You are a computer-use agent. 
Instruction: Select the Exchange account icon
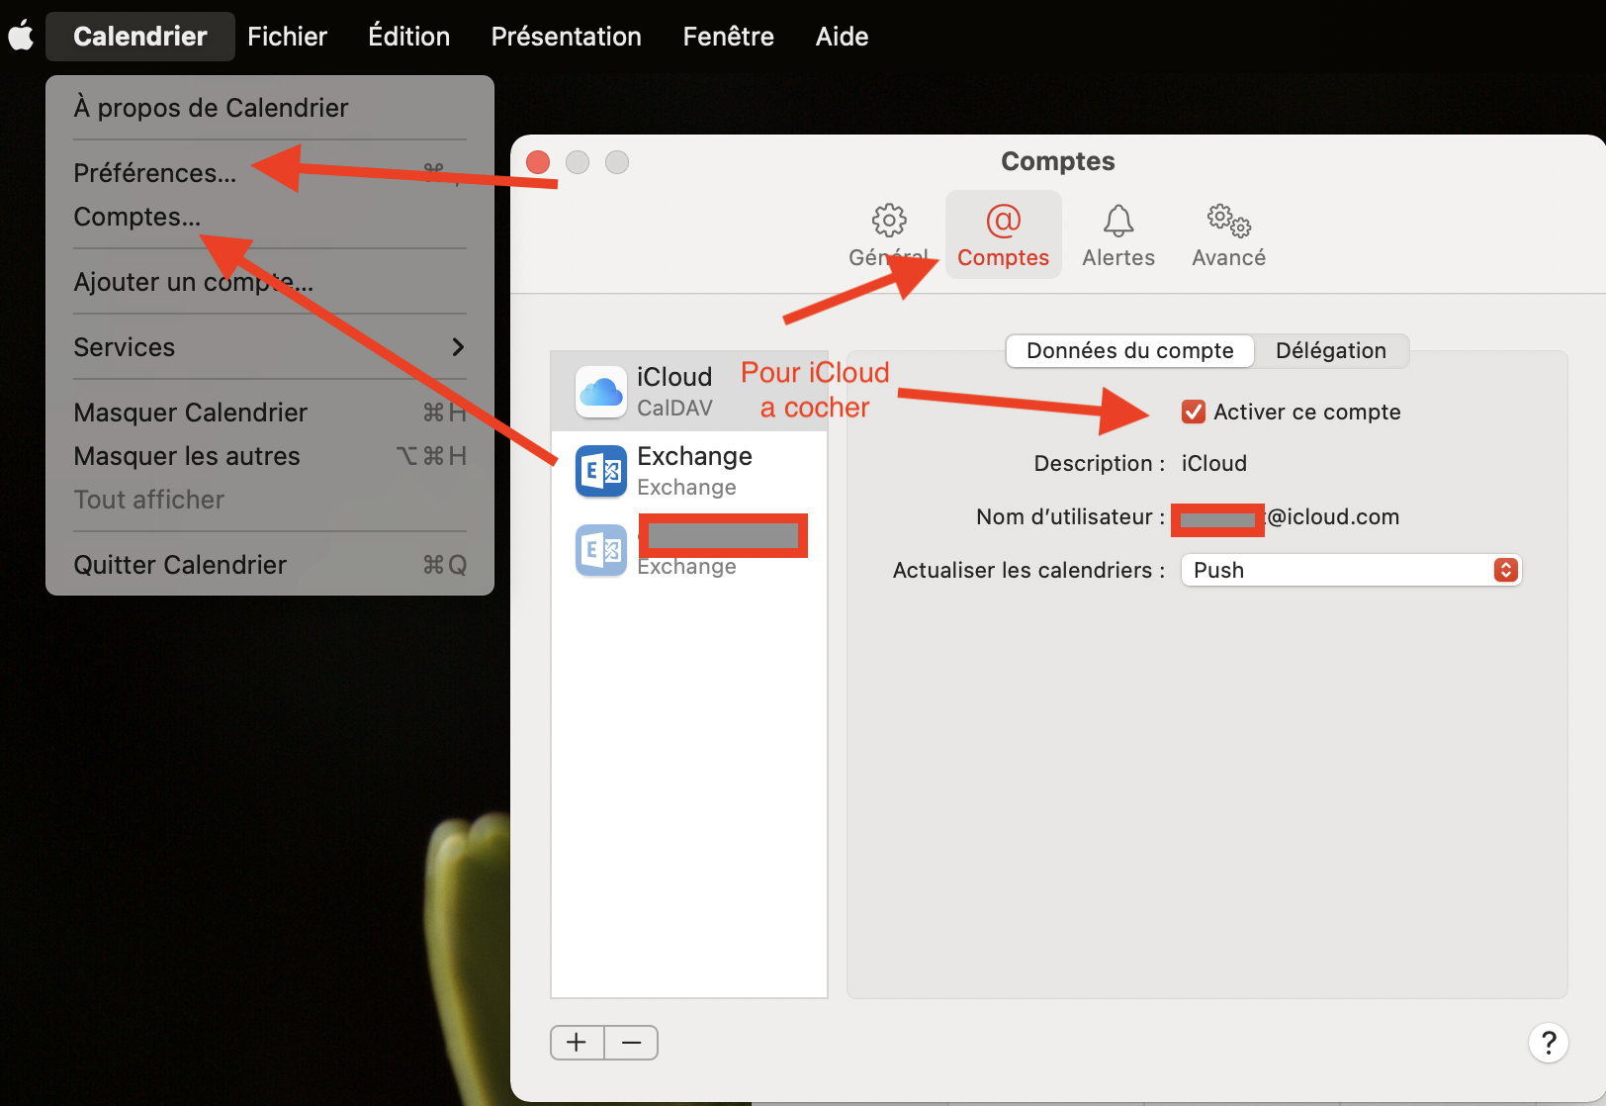(601, 471)
